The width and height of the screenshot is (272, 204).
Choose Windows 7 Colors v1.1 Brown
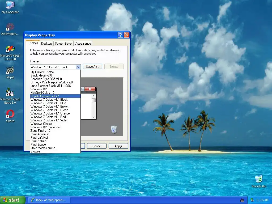click(x=55, y=107)
